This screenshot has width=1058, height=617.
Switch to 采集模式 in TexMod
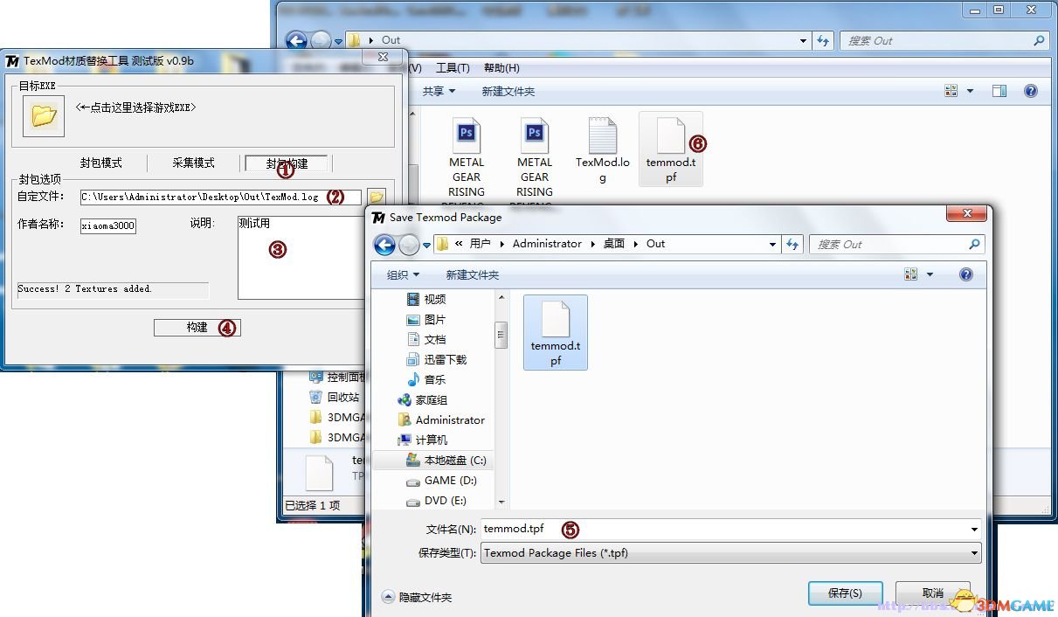(x=193, y=163)
